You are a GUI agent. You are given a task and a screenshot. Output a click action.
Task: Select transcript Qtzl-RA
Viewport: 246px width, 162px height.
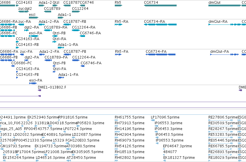tap(54, 42)
